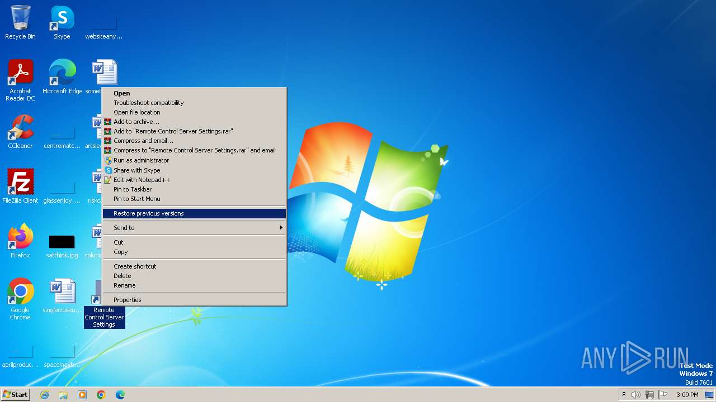Select the Microsoft Edge desktop icon
716x402 pixels.
pos(62,77)
